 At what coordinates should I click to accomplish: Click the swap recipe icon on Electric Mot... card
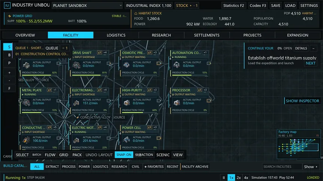tap(100, 128)
